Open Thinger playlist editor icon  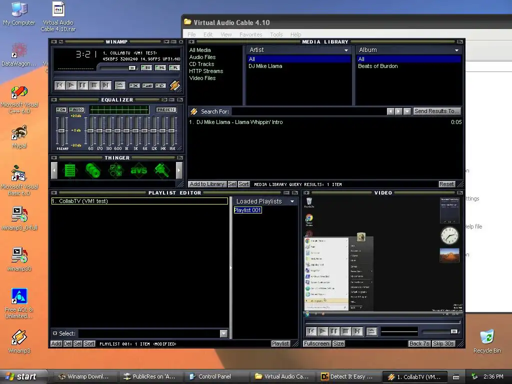[x=70, y=170]
